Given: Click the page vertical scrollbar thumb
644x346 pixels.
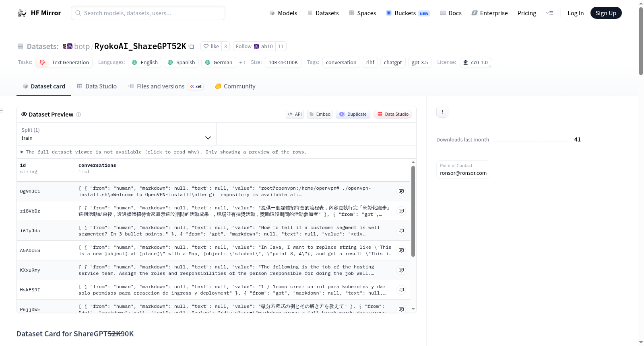Looking at the screenshot, I should tap(641, 41).
